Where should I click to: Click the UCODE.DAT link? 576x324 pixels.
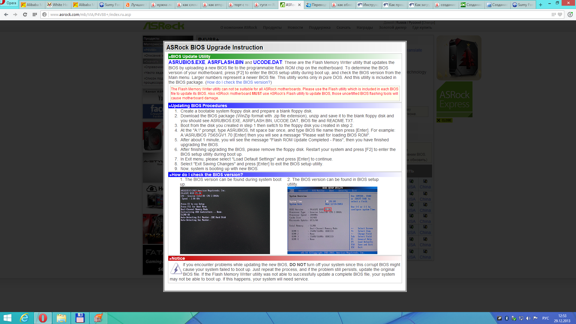(x=268, y=62)
